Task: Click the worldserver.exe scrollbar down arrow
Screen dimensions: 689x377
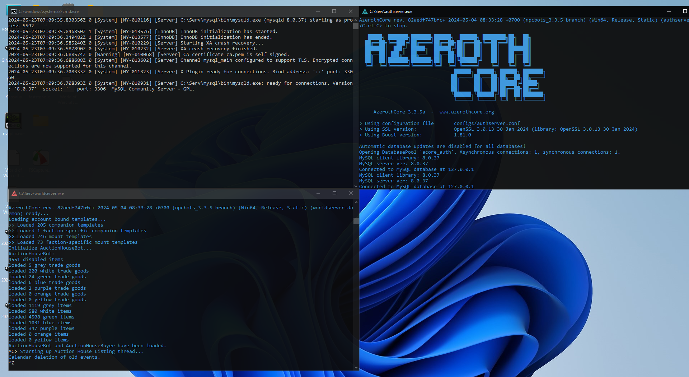Action: click(x=356, y=367)
